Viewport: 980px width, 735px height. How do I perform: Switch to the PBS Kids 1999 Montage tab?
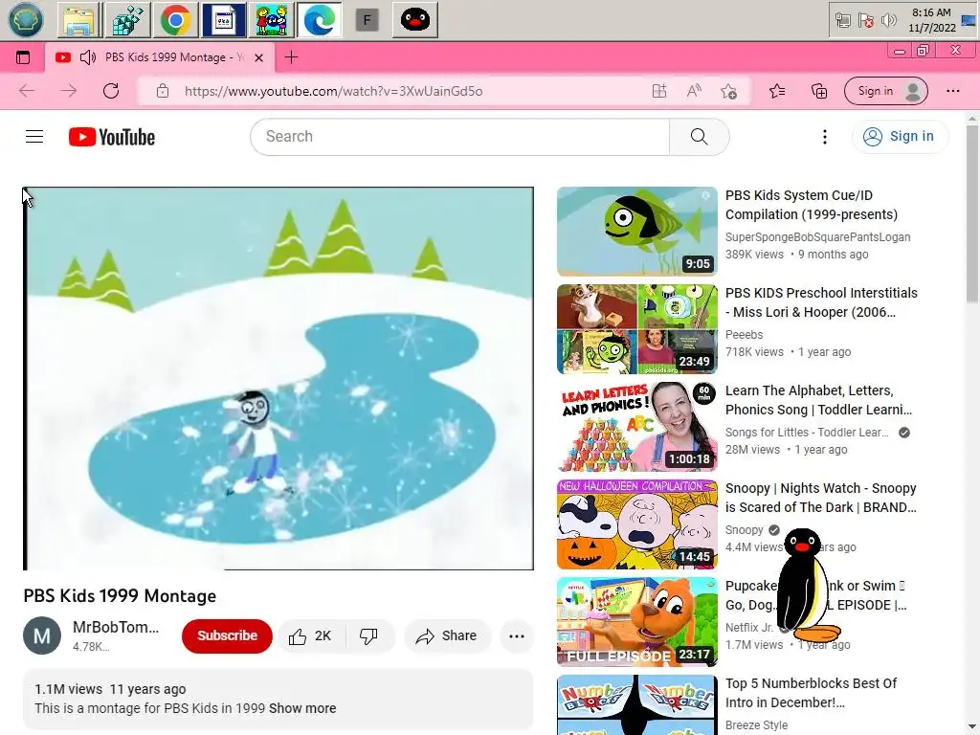(160, 57)
